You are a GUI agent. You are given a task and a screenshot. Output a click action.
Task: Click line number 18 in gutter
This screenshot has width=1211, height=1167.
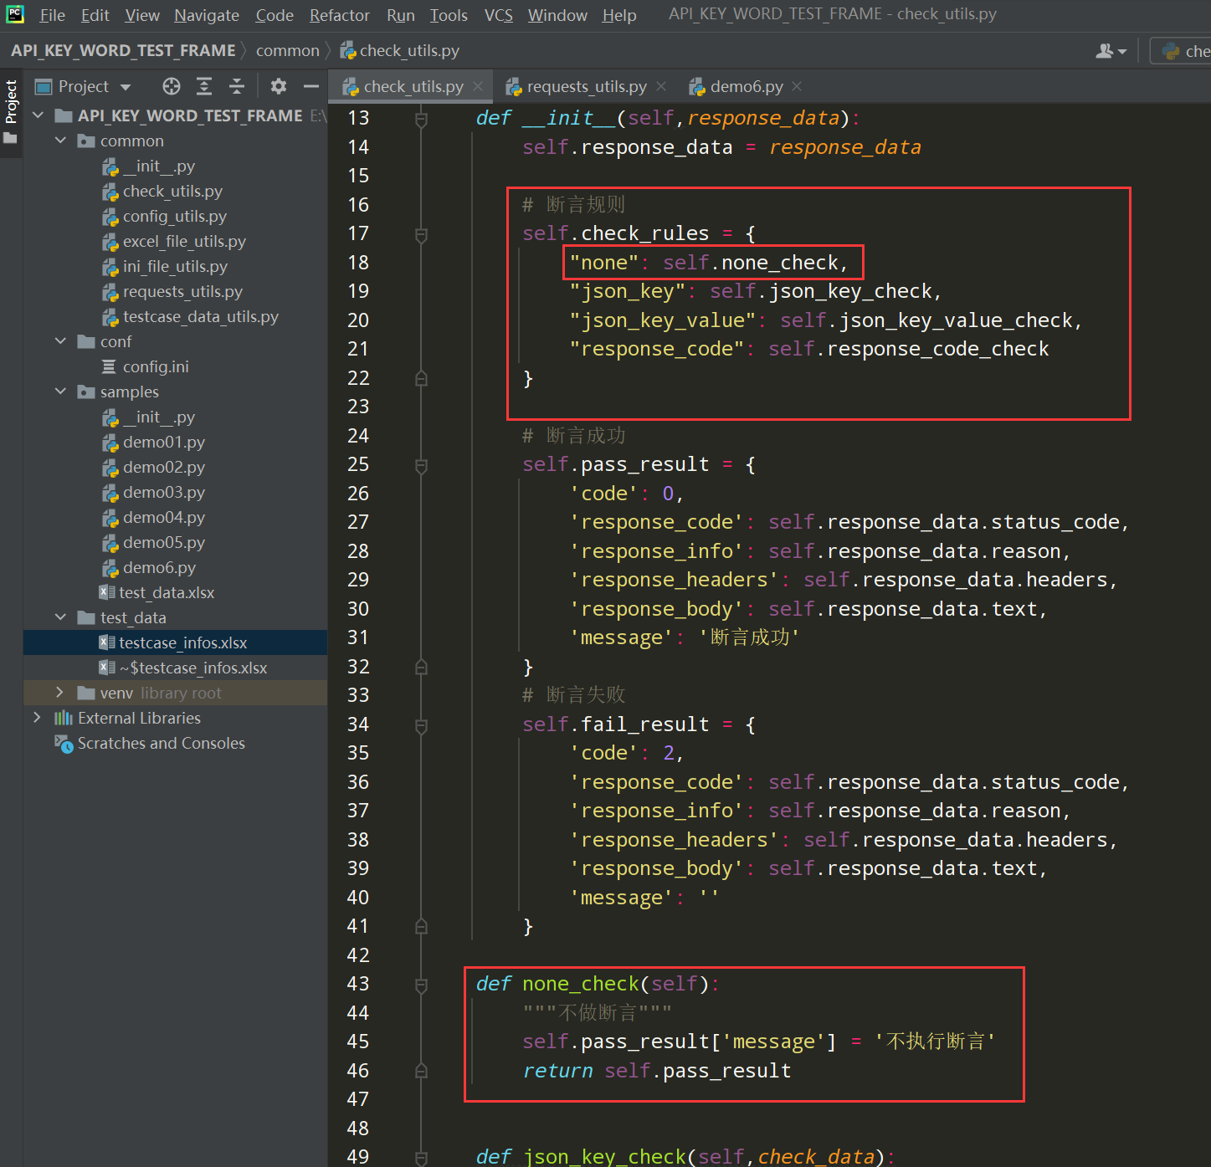tap(358, 263)
